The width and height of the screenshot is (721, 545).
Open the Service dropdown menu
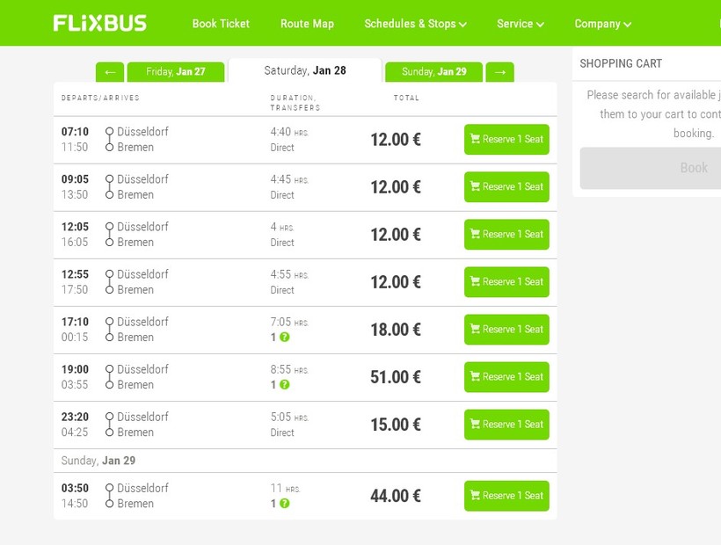click(520, 24)
